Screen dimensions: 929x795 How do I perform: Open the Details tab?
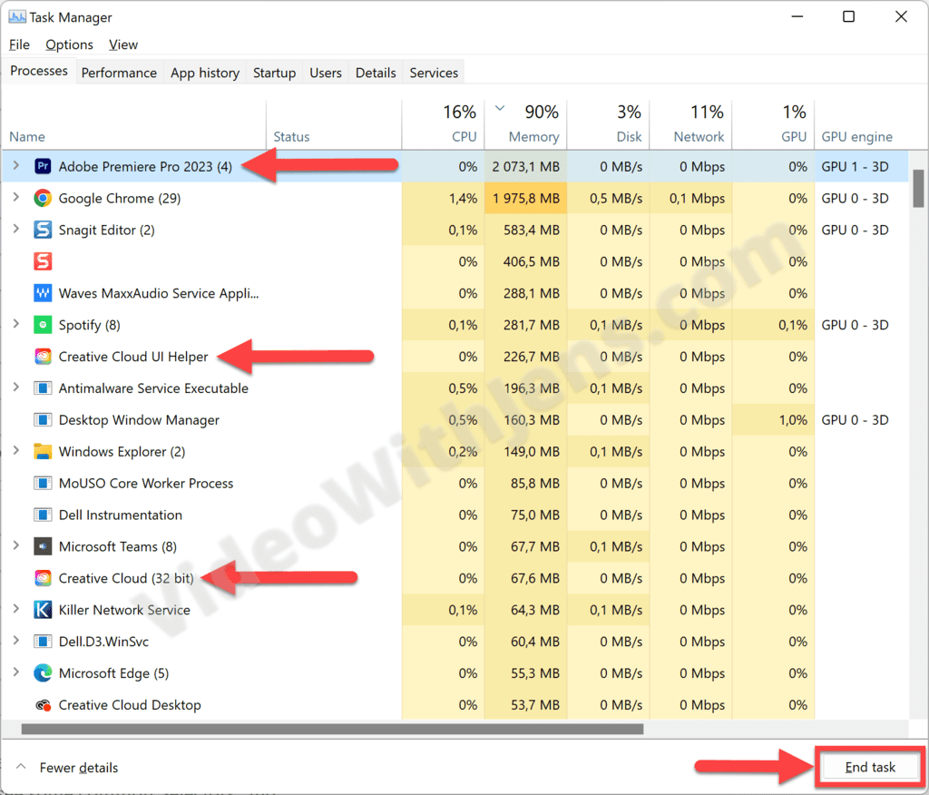[376, 73]
